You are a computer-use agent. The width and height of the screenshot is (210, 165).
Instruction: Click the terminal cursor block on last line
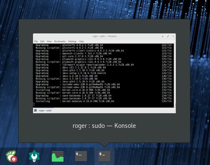[34, 104]
